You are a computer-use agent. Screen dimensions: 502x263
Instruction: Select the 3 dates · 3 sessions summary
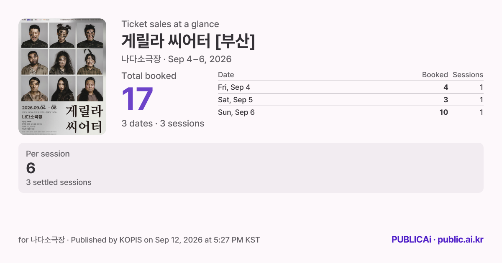click(x=163, y=124)
